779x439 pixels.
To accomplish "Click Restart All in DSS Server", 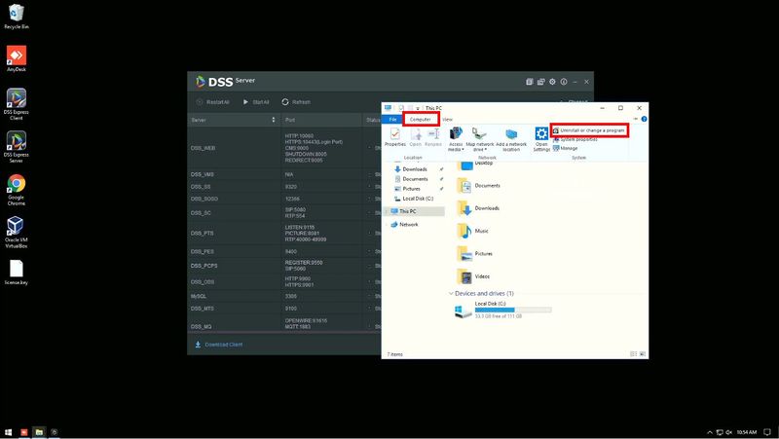I will pyautogui.click(x=212, y=102).
